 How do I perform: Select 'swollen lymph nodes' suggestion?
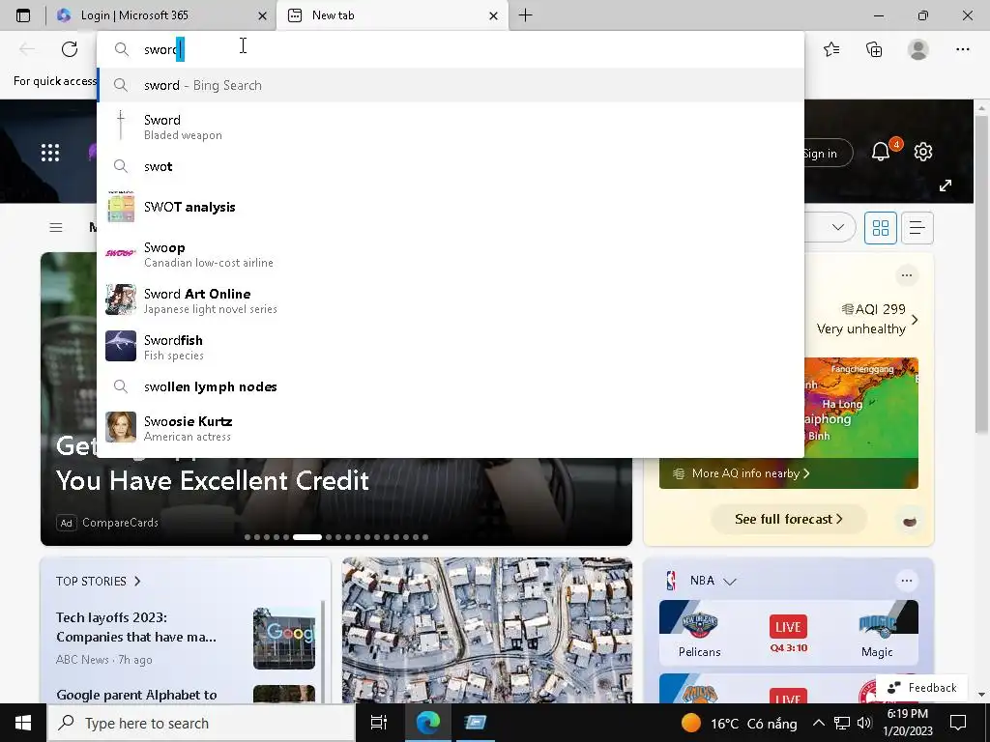point(451,386)
